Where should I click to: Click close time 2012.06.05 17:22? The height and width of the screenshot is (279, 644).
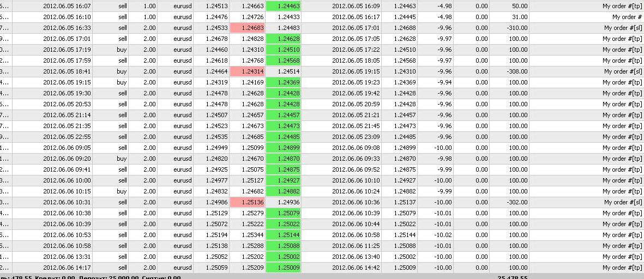tap(356, 50)
